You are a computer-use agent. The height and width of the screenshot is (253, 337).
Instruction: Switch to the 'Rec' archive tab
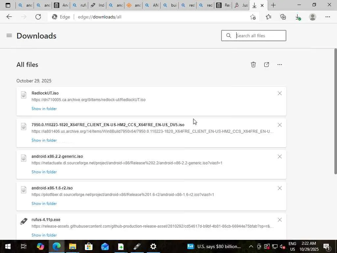[223, 5]
